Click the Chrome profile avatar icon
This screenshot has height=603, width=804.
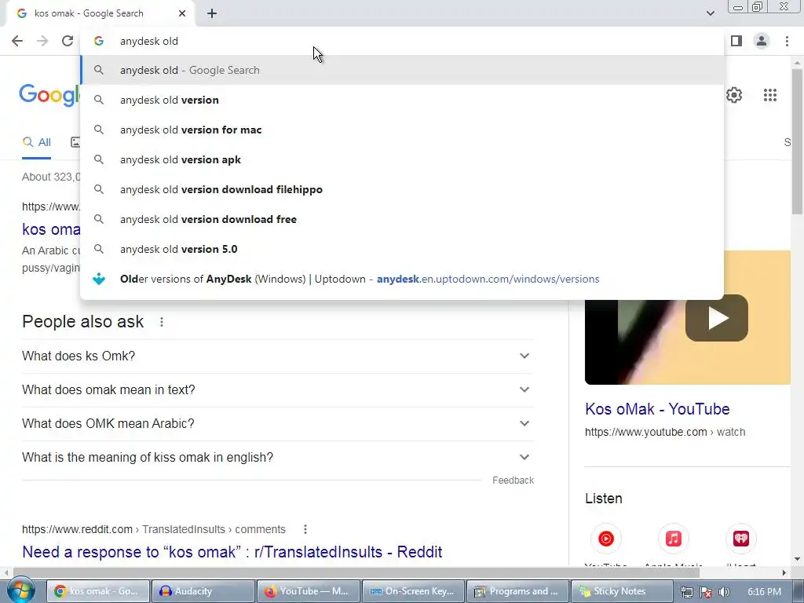point(762,41)
